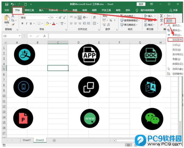Select column header D
Viewport: 184px width, 148px height.
point(78,42)
